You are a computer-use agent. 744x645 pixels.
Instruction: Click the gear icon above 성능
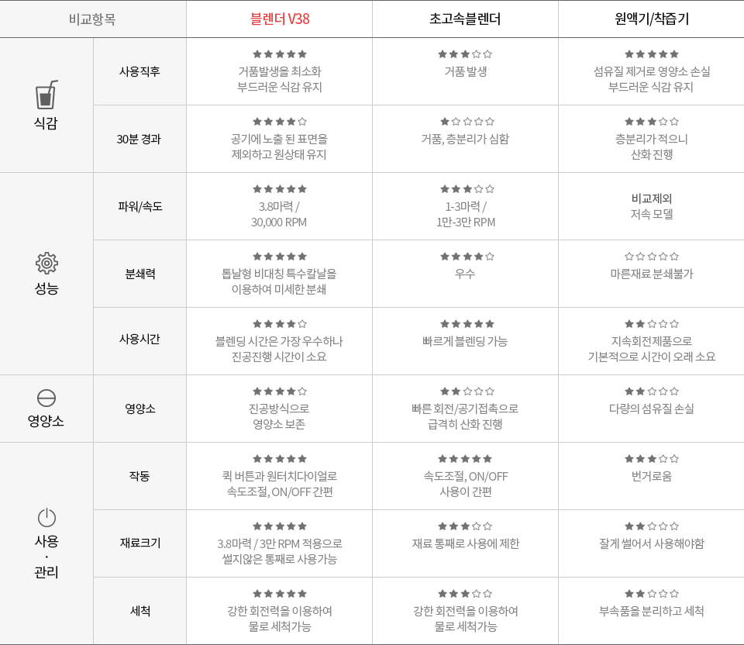pos(46,263)
